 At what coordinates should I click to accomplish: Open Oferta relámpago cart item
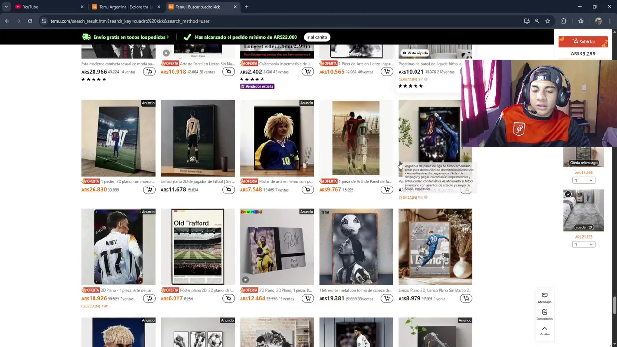coord(584,157)
